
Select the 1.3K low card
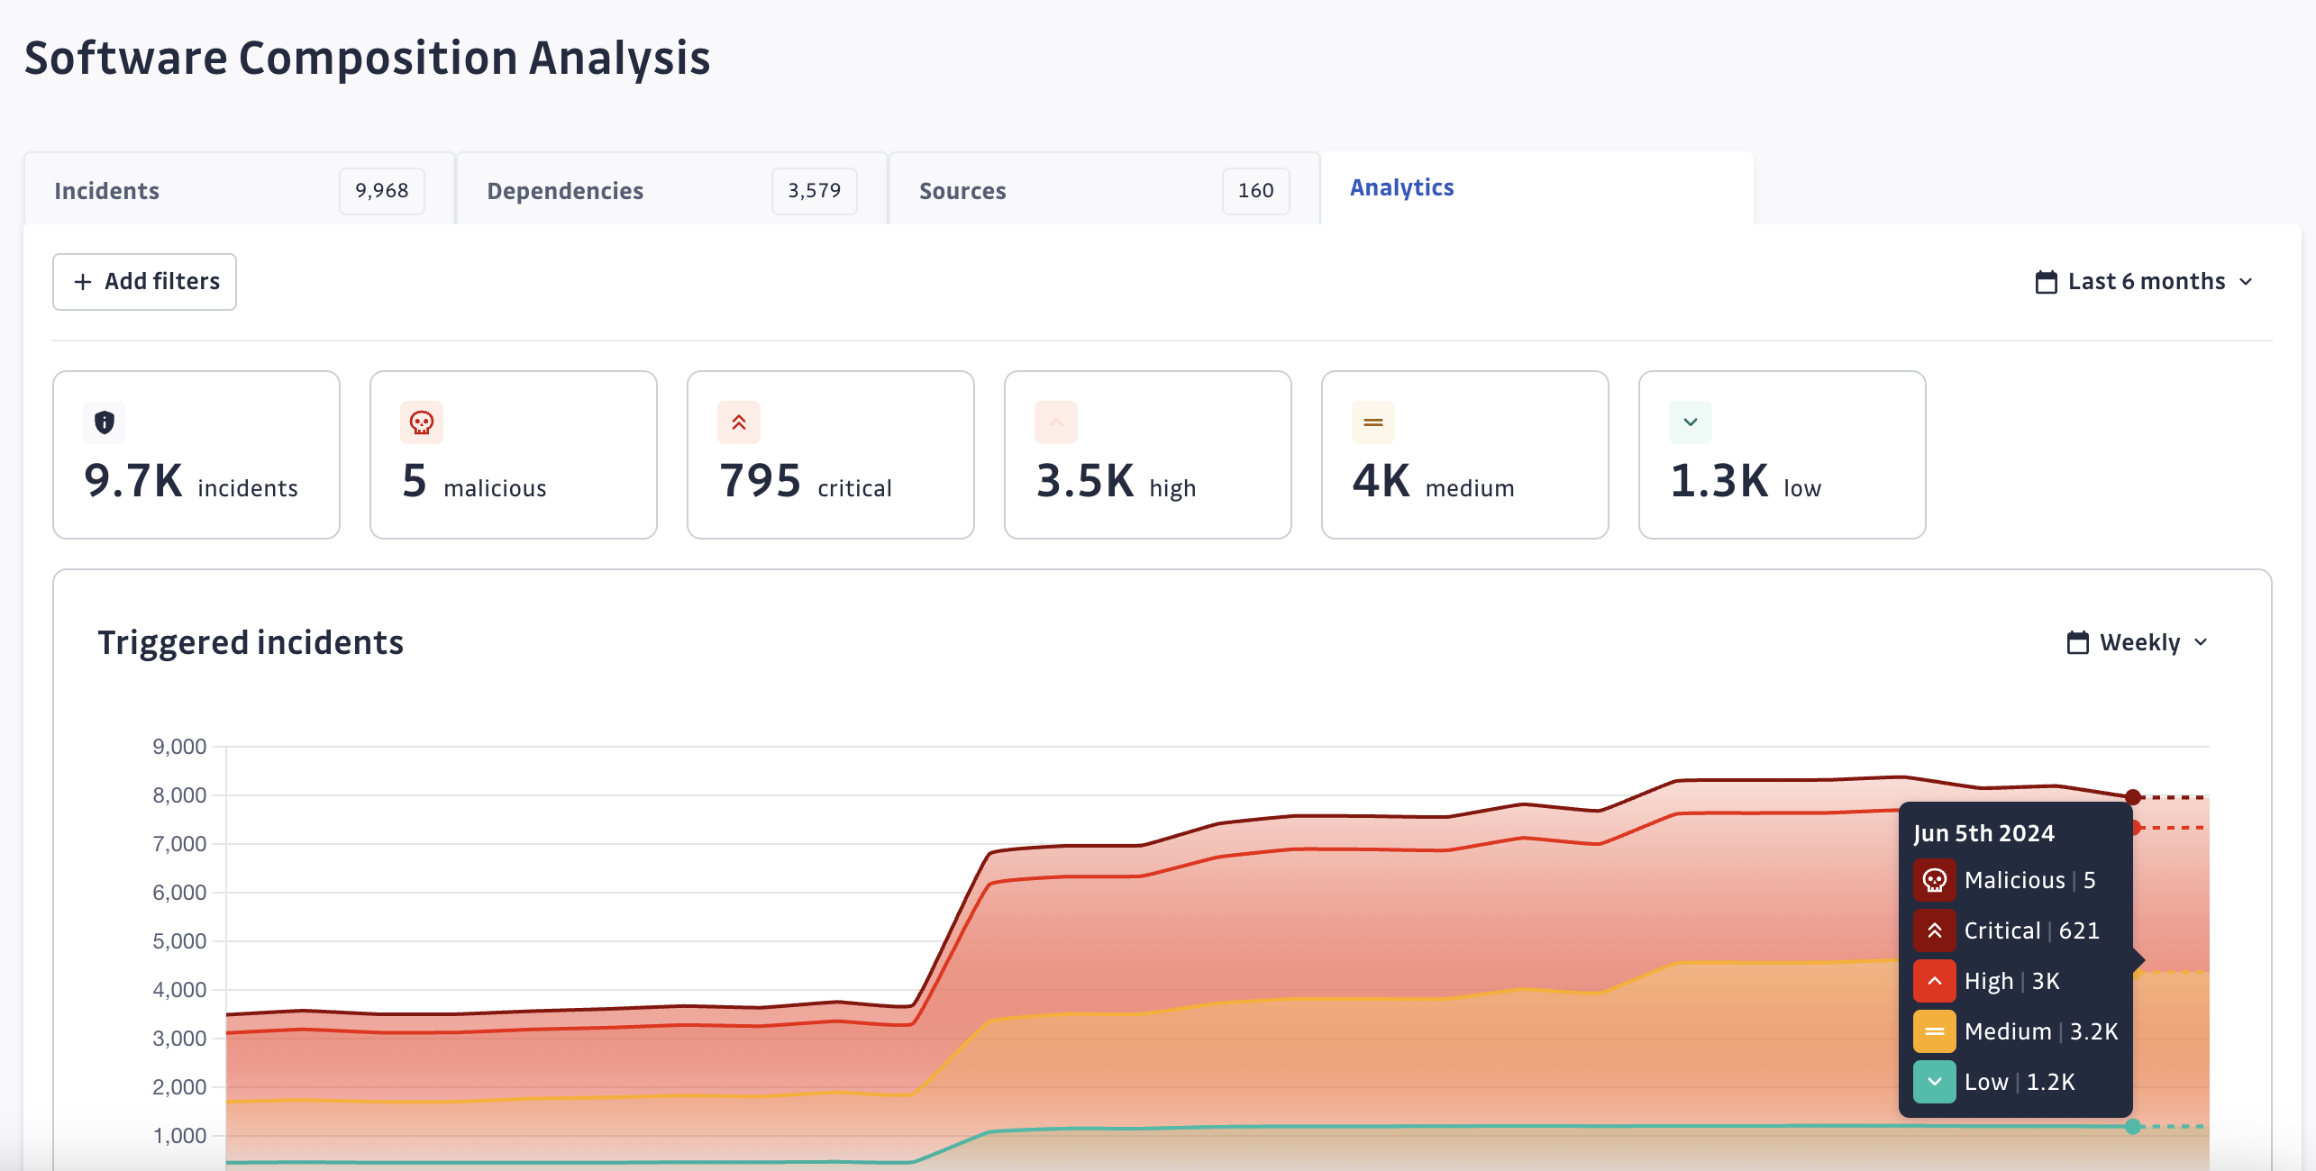pyautogui.click(x=1783, y=455)
